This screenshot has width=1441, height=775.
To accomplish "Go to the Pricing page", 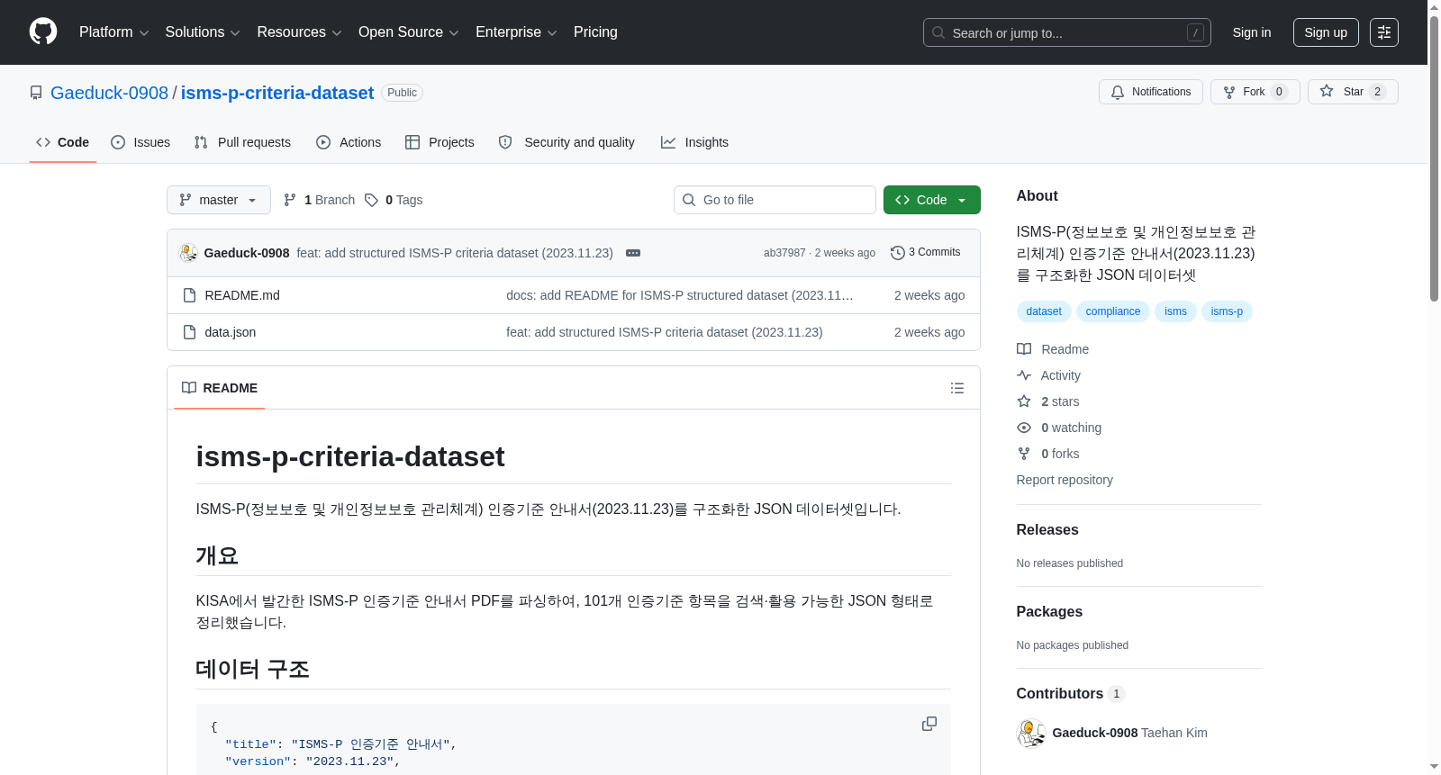I will pos(595,32).
